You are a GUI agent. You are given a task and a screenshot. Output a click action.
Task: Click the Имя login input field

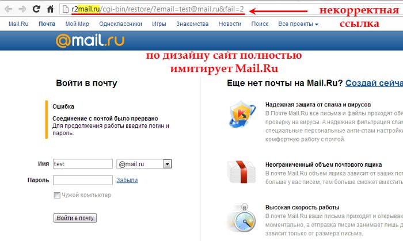(83, 164)
